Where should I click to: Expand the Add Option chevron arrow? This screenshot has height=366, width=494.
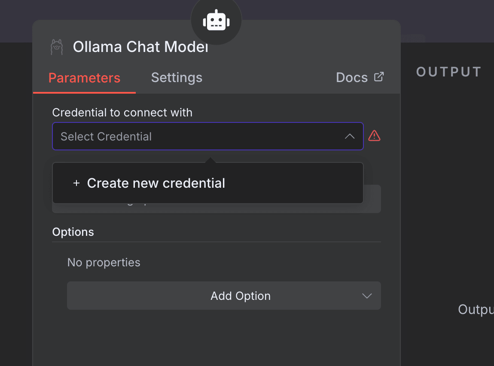tap(366, 296)
